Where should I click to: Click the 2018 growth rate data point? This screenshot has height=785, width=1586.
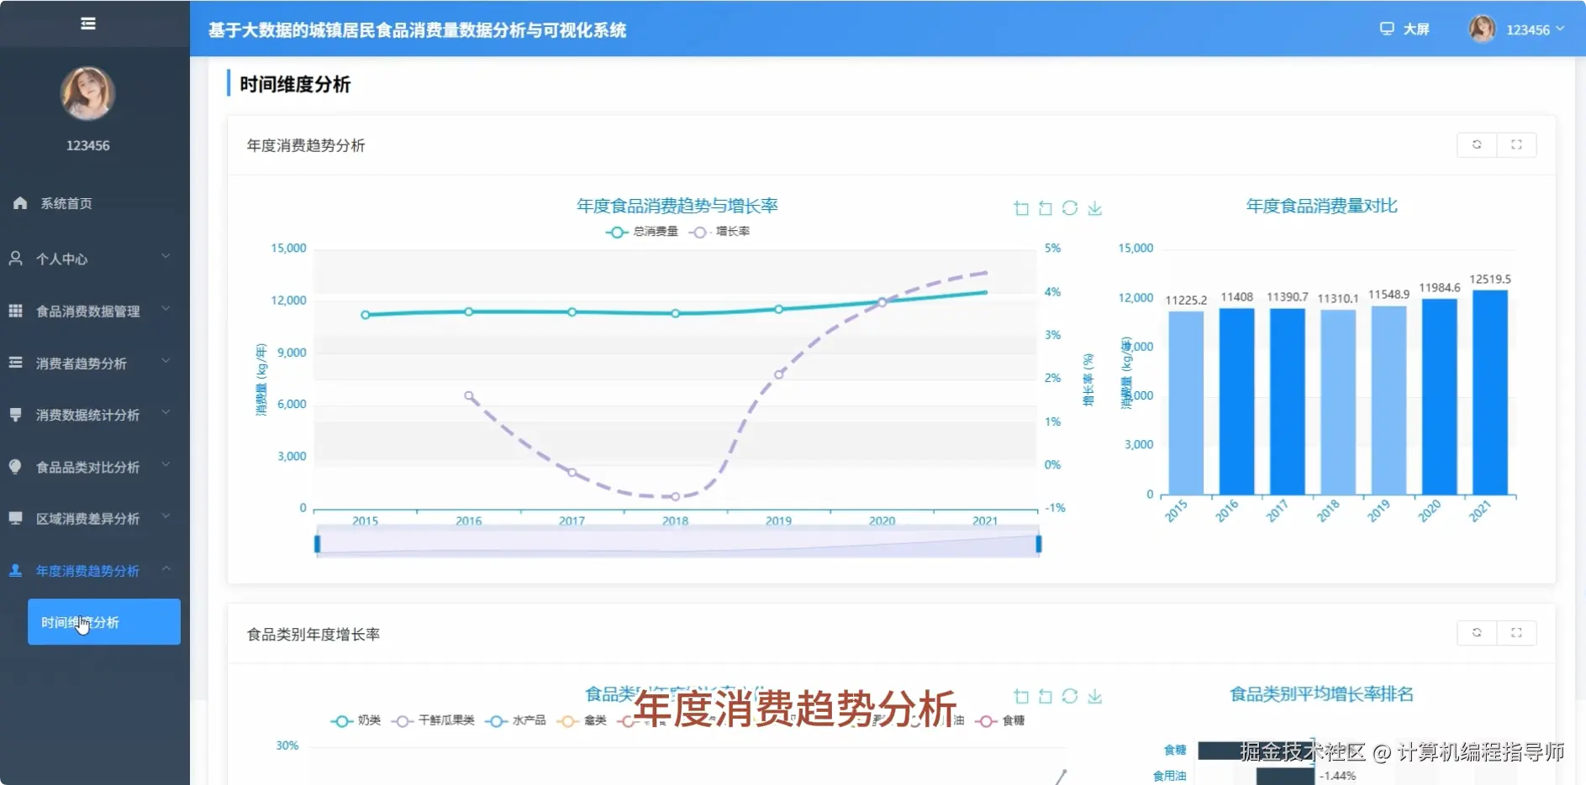click(676, 496)
